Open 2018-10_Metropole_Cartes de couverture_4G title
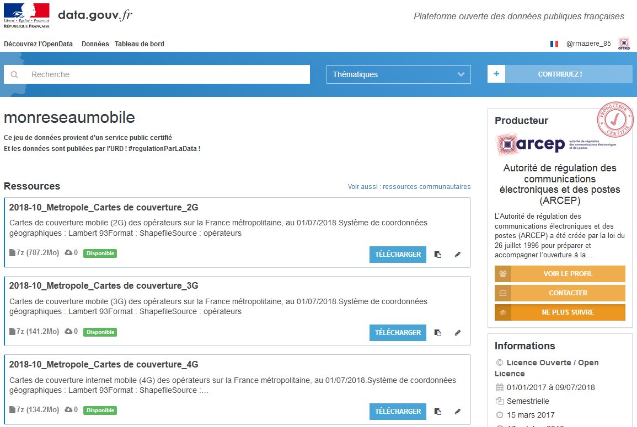 (104, 365)
